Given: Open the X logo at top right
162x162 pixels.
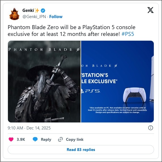Looking at the screenshot, I should click(x=150, y=10).
